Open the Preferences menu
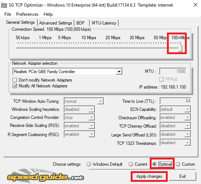201x184 pixels. click(27, 14)
